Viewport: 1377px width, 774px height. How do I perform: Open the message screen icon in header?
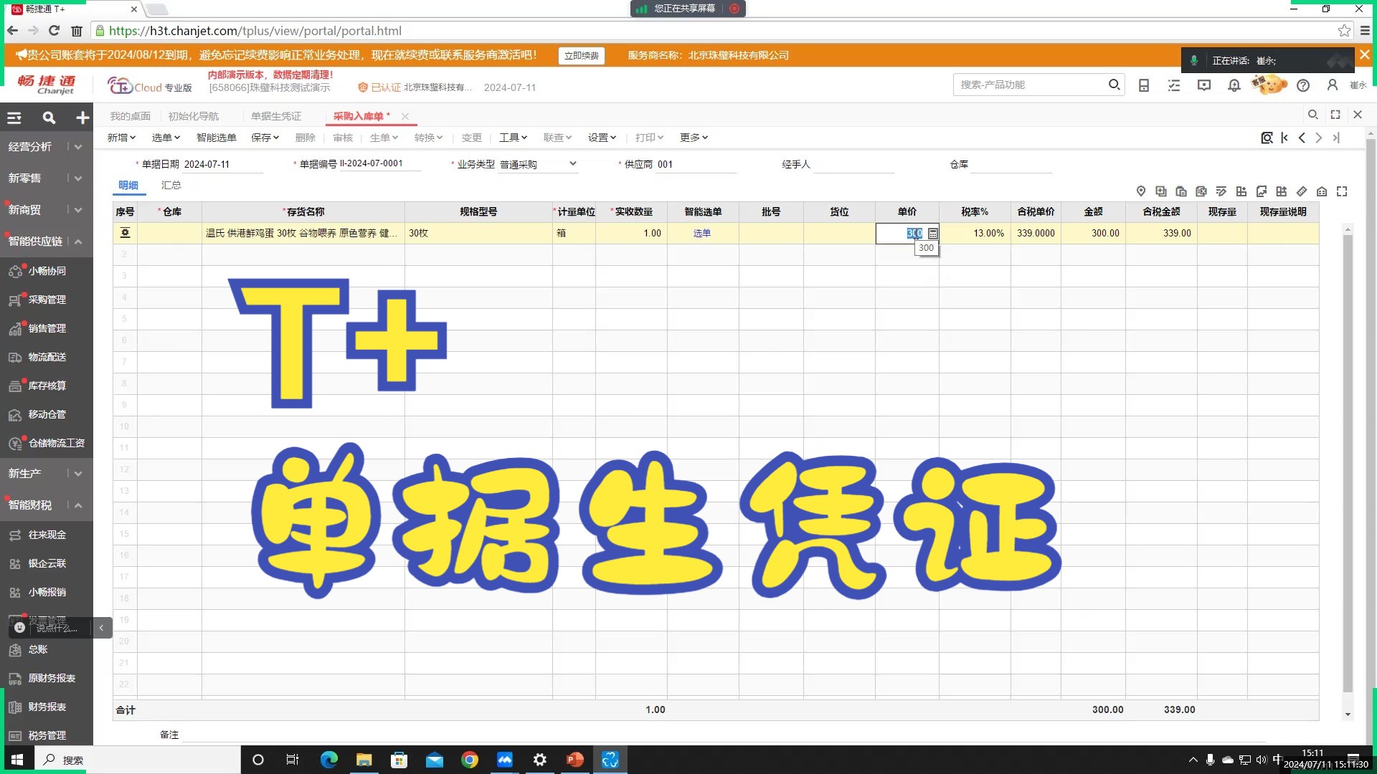click(x=1204, y=85)
